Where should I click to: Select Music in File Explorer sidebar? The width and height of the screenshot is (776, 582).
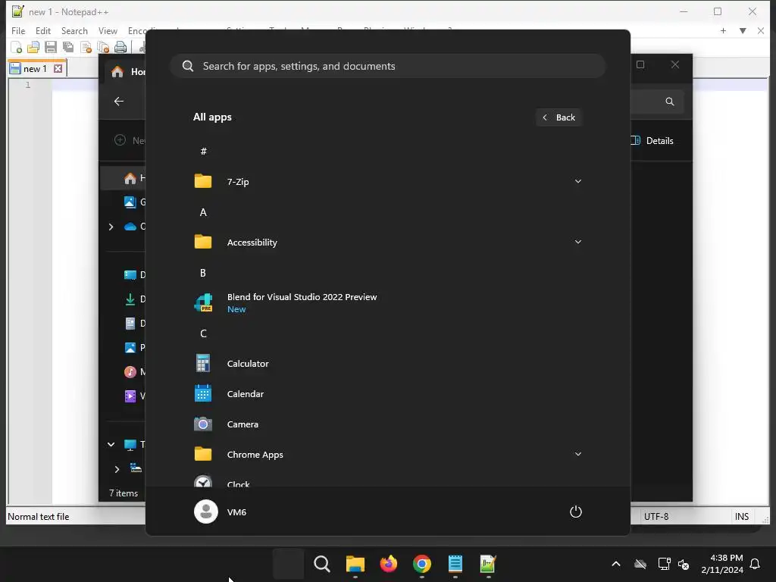click(133, 371)
